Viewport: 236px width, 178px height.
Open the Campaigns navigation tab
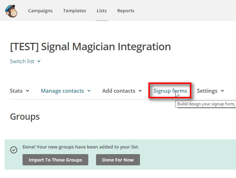click(40, 11)
